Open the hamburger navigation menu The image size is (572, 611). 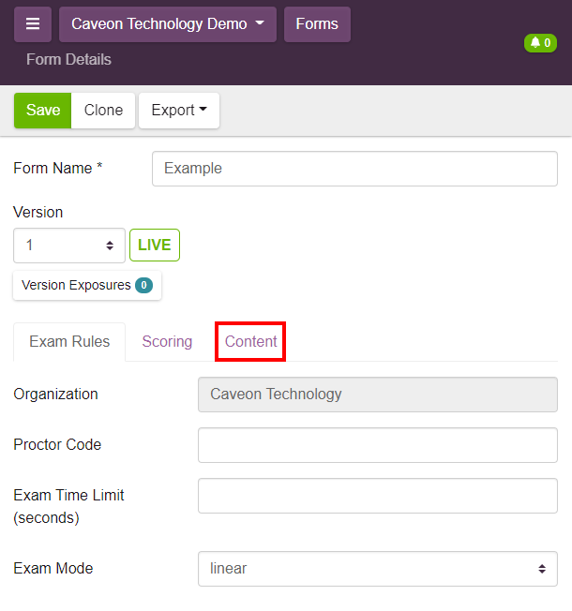click(32, 24)
